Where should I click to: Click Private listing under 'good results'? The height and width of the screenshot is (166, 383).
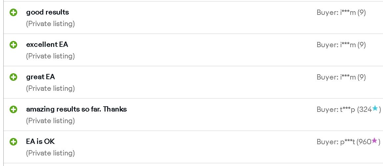[x=50, y=24]
